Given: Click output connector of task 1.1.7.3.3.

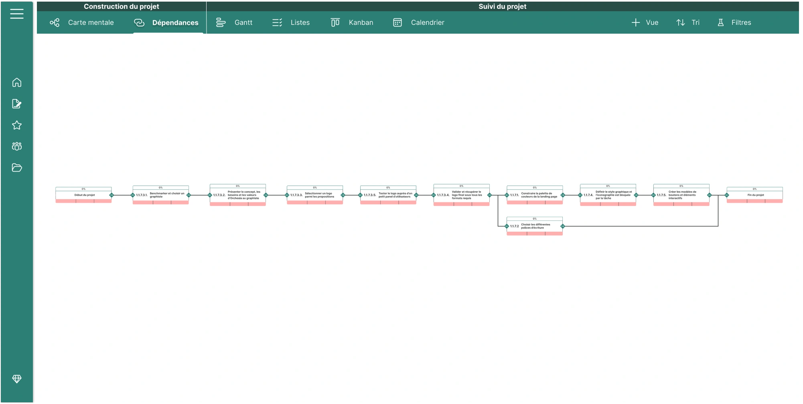Looking at the screenshot, I should coord(343,195).
